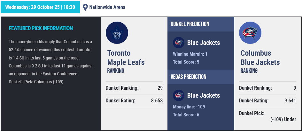
Task: Click the Nationwide Arena venue text
Action: click(107, 7)
